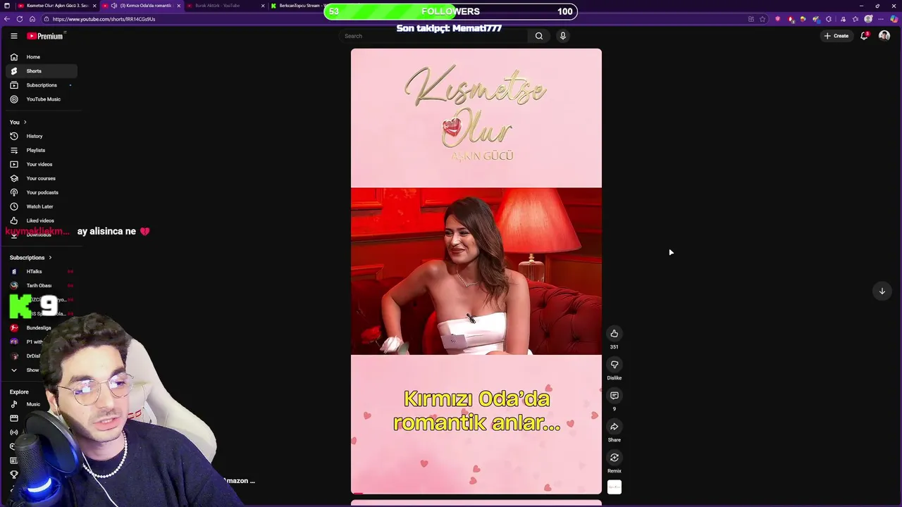Image resolution: width=902 pixels, height=507 pixels.
Task: Open YouTube Music from the sidebar
Action: (42, 99)
